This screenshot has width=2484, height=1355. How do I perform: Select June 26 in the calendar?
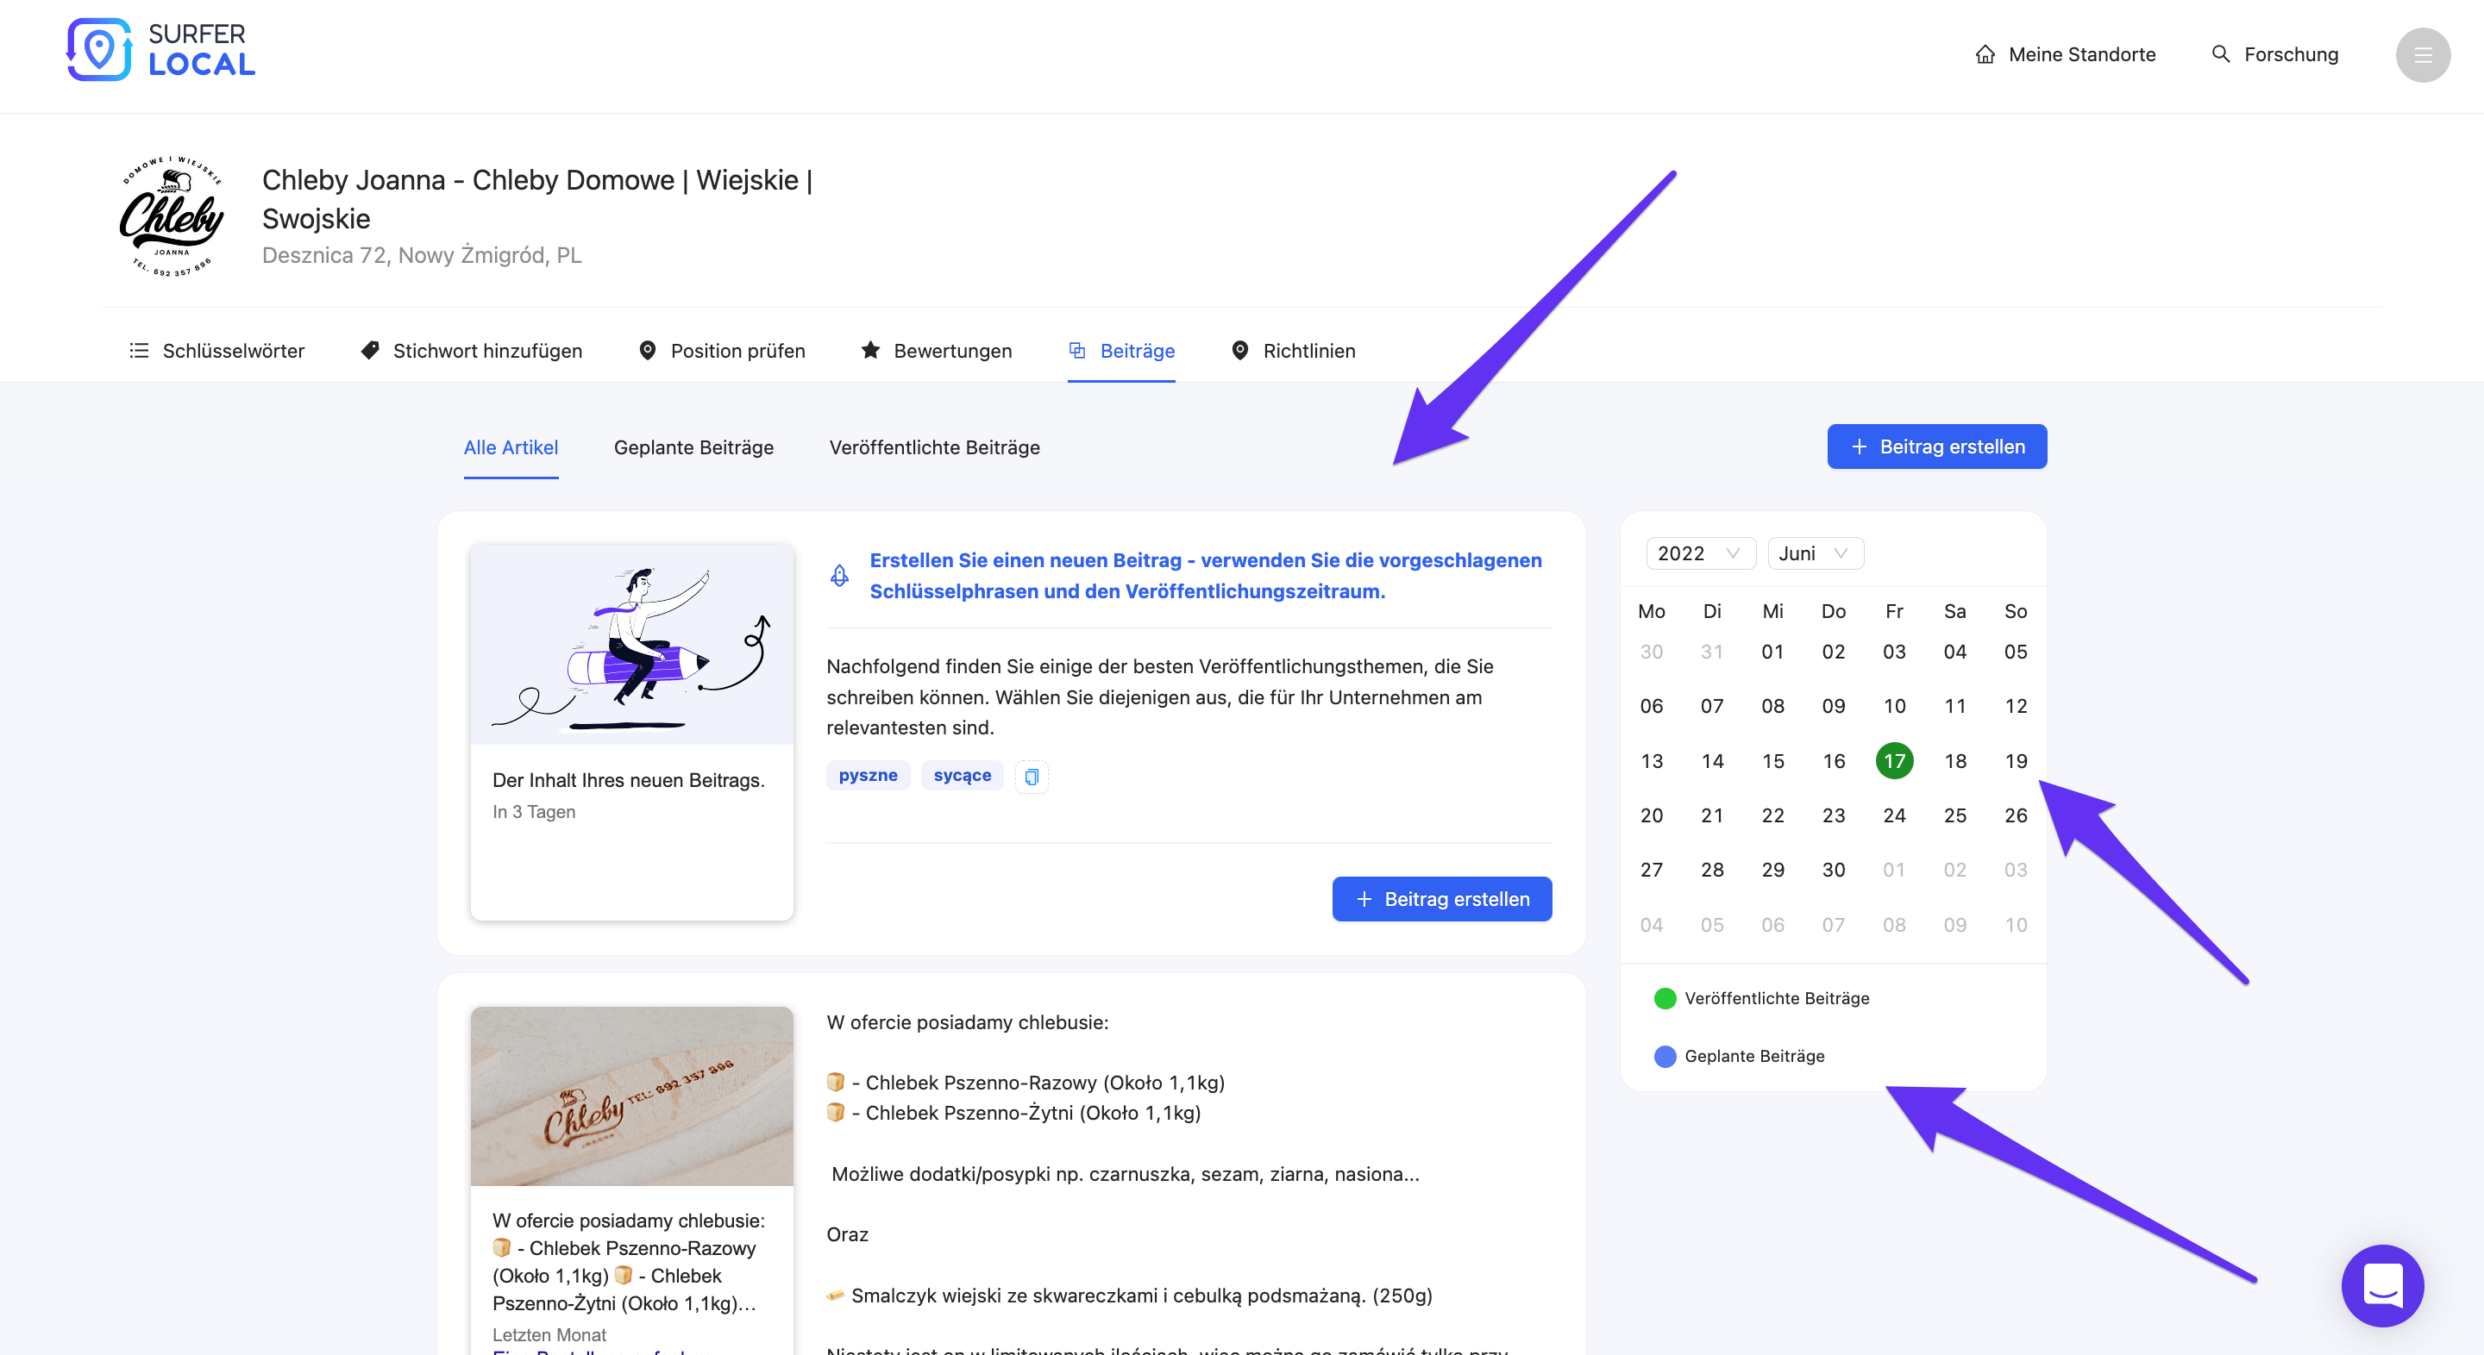(2015, 815)
